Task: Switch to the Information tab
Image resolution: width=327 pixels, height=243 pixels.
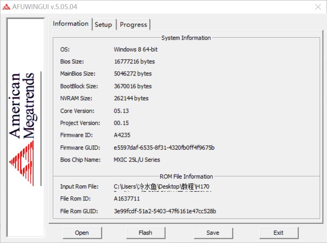Action: tap(71, 24)
